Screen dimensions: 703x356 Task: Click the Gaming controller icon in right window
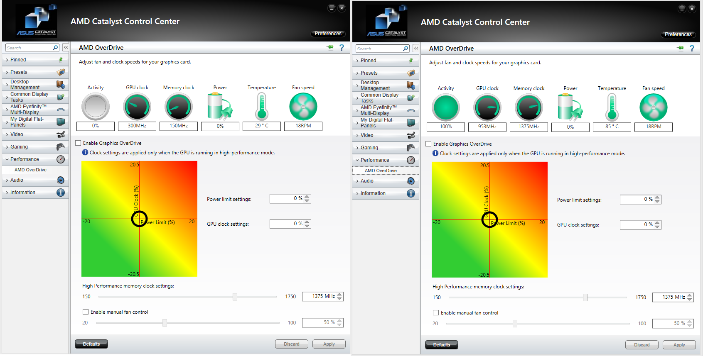click(411, 148)
